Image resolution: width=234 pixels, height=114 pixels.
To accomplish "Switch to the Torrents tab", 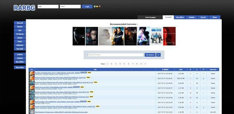I will pyautogui.click(x=168, y=17).
